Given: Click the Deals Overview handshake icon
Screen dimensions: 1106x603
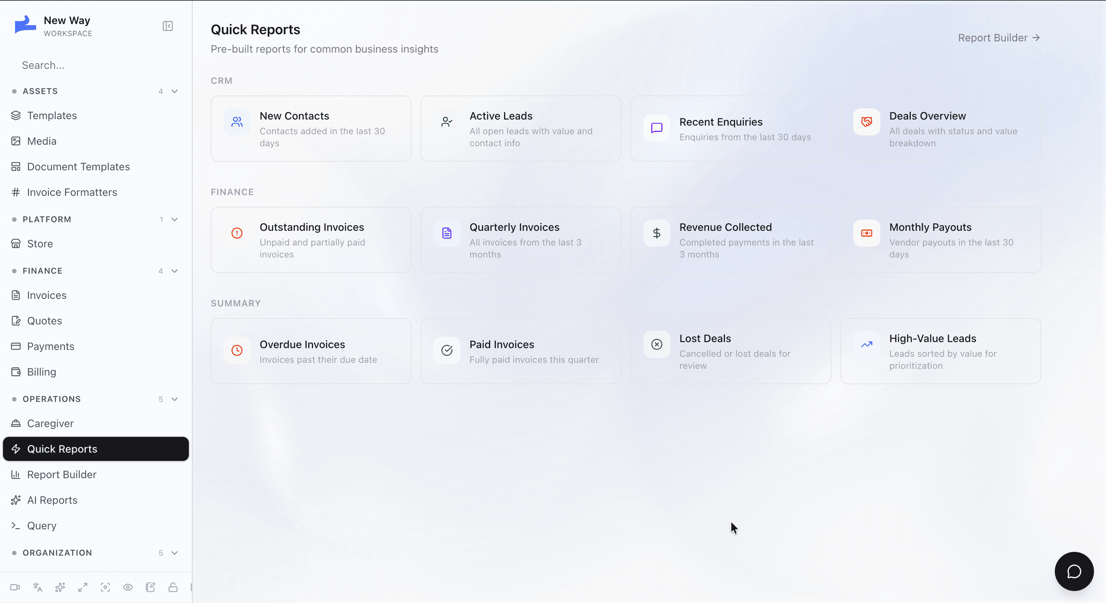Looking at the screenshot, I should pyautogui.click(x=866, y=122).
